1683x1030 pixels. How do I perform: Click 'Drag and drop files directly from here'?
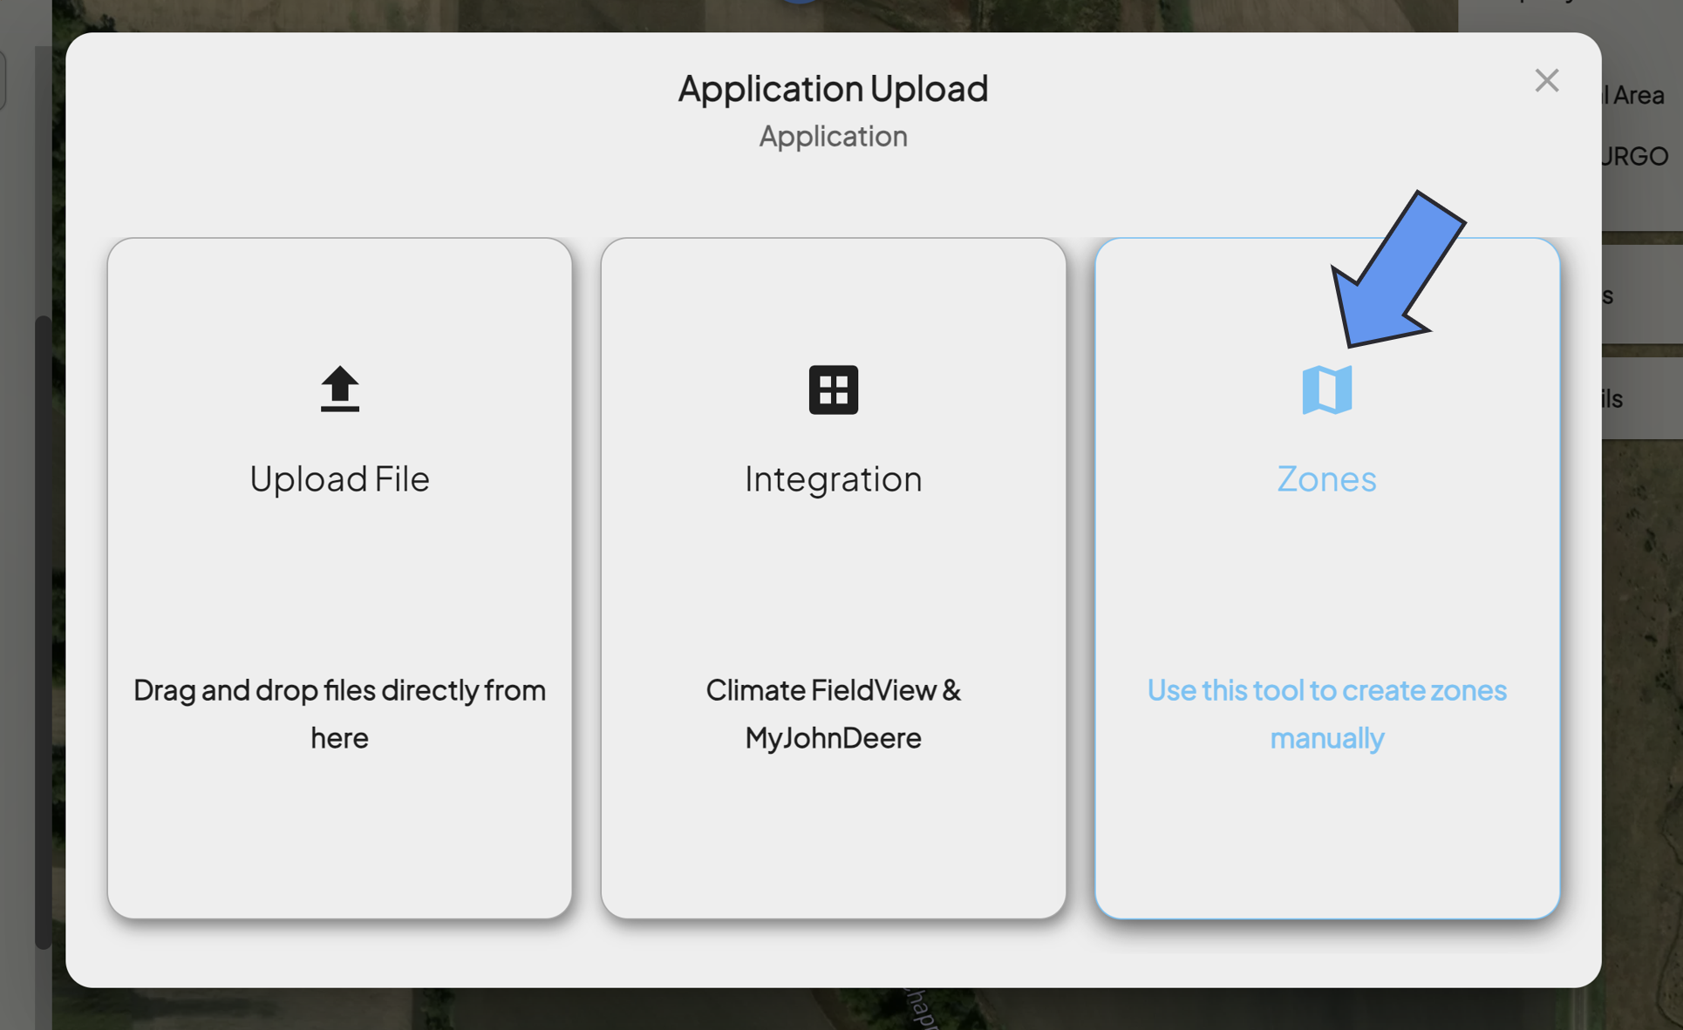(339, 714)
